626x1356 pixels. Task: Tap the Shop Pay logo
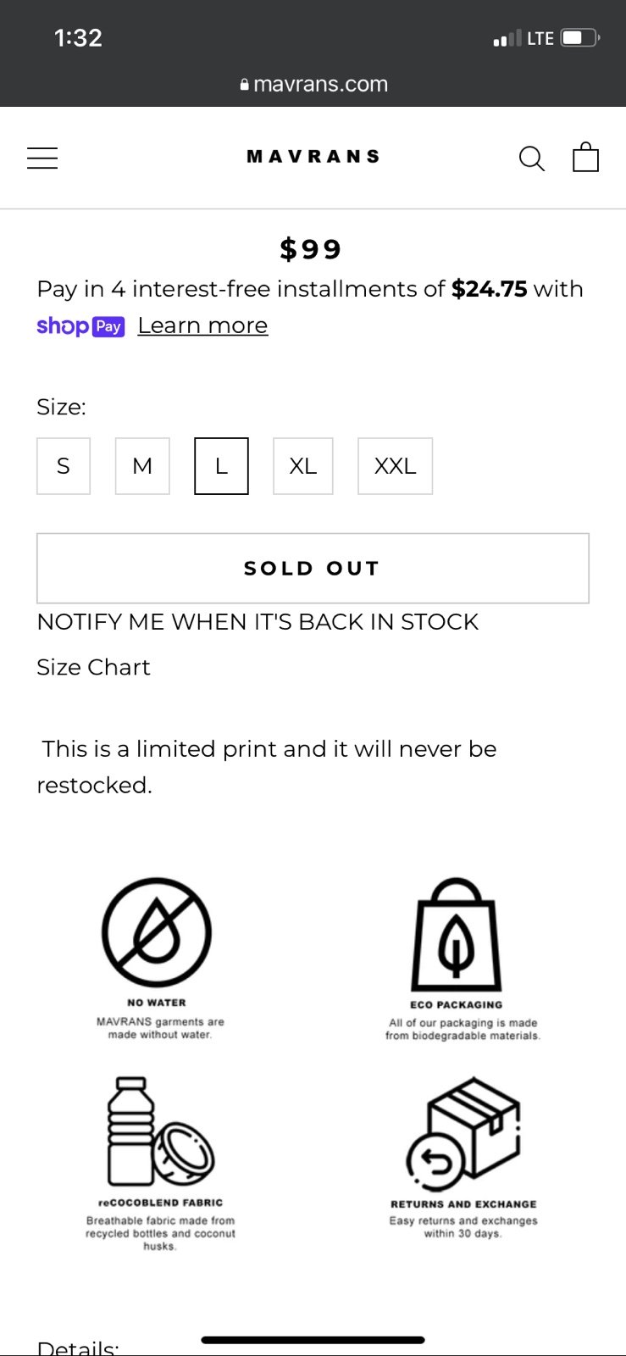(80, 326)
